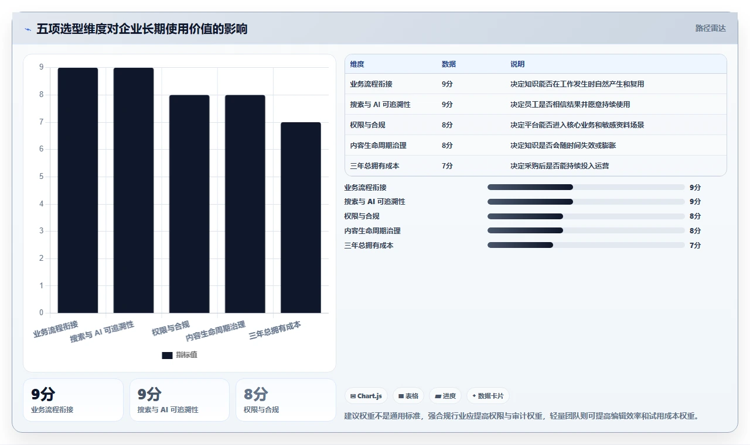Click the 搜索与 AI 可追溯性 chart bar

click(134, 191)
